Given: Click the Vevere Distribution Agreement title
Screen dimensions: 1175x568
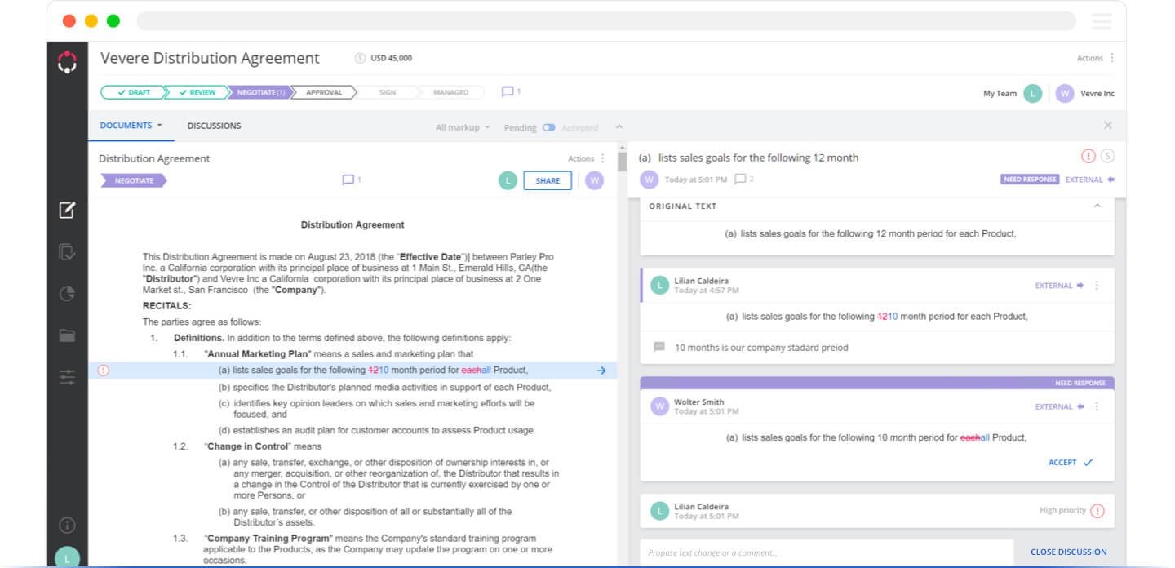Looking at the screenshot, I should (x=210, y=58).
